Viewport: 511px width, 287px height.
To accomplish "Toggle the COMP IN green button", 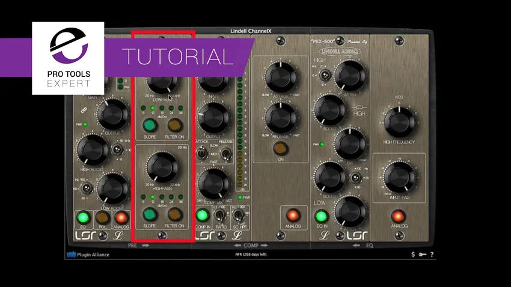I will [x=203, y=215].
